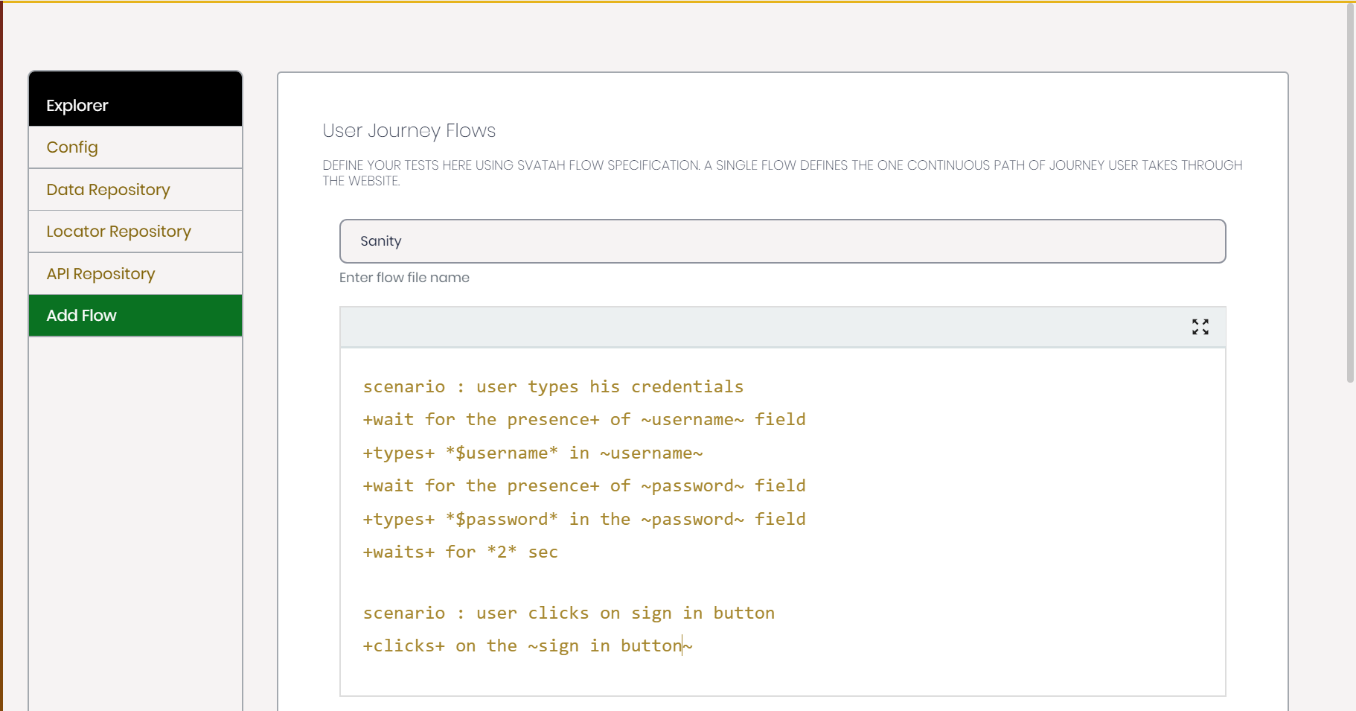Click 'Enter flow file name' helper text
The image size is (1356, 711).
(x=404, y=278)
